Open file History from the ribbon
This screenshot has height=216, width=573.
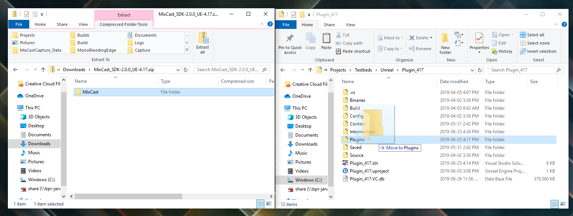pyautogui.click(x=502, y=51)
